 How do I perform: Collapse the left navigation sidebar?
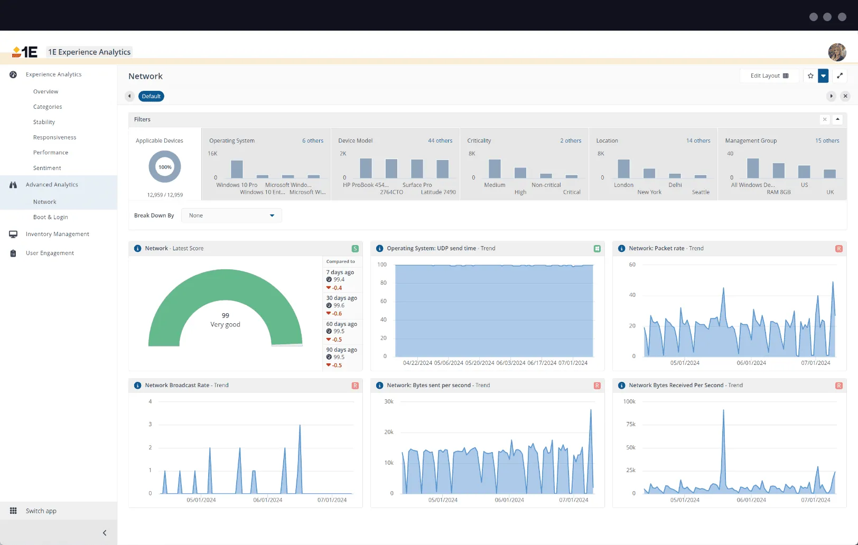pyautogui.click(x=104, y=532)
